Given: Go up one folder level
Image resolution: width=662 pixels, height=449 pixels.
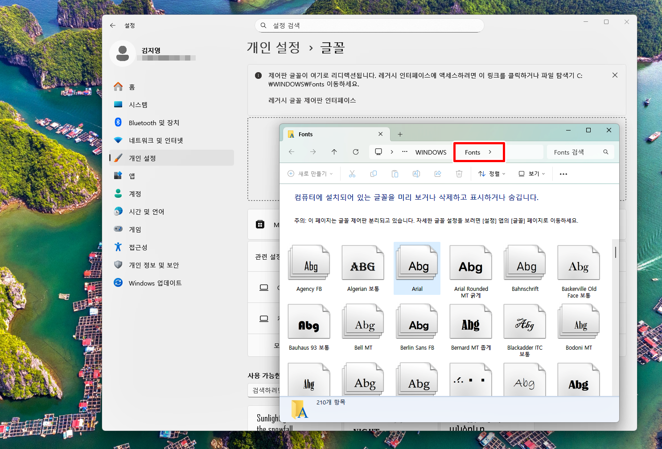Looking at the screenshot, I should (334, 152).
